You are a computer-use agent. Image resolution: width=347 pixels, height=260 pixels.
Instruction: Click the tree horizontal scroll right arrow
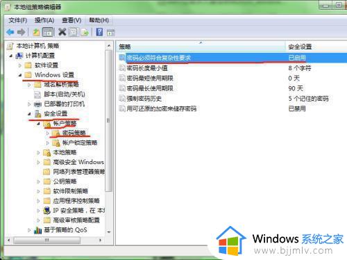click(100, 240)
